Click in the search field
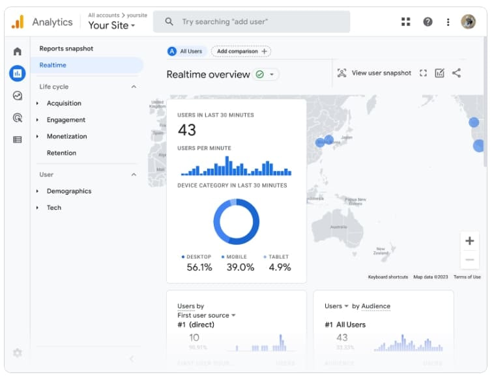Screen dimensions: 492x377 [252, 21]
